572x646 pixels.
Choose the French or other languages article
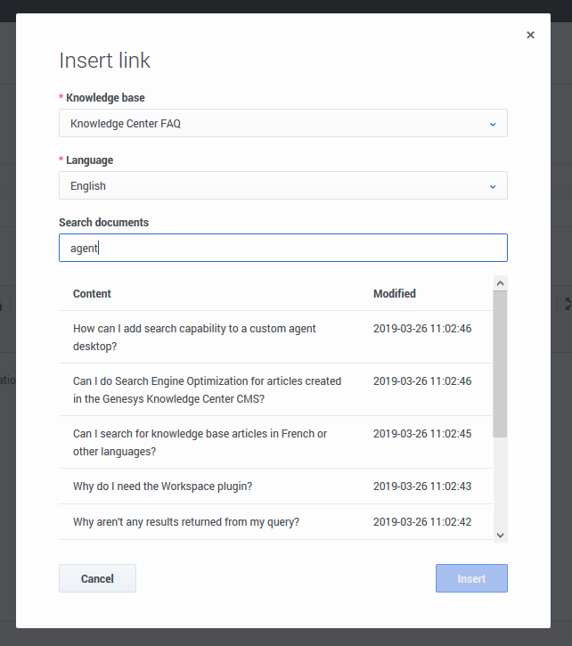200,442
